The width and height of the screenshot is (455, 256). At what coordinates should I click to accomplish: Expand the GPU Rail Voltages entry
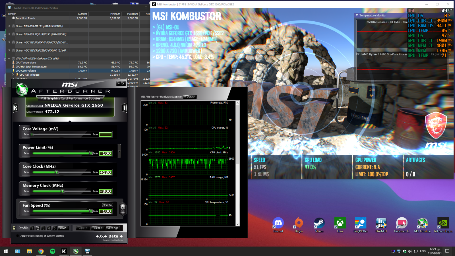pos(13,75)
